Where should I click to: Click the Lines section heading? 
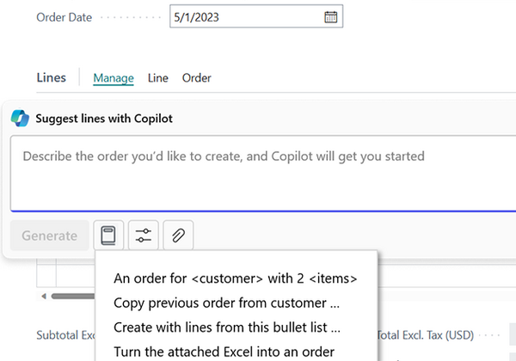52,78
